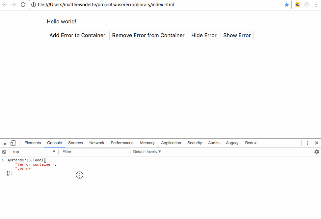
Task: Clear the console with the ban icon
Action: click(x=4, y=152)
